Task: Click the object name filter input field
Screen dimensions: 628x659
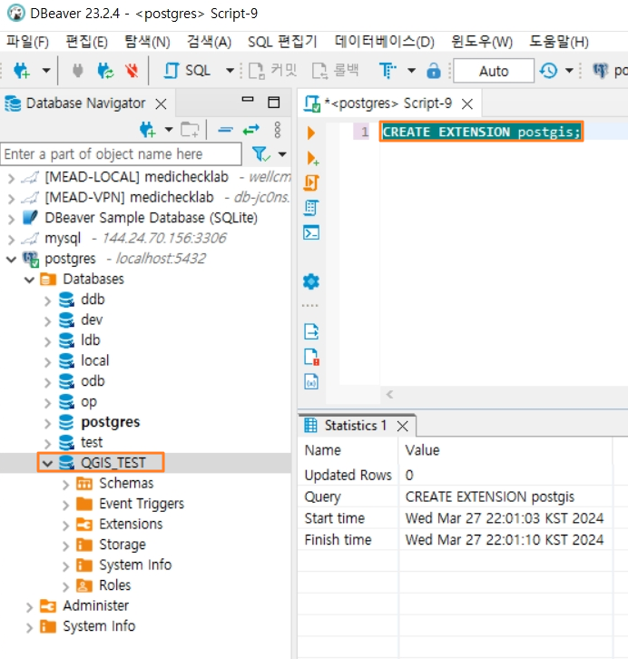Action: (x=121, y=154)
